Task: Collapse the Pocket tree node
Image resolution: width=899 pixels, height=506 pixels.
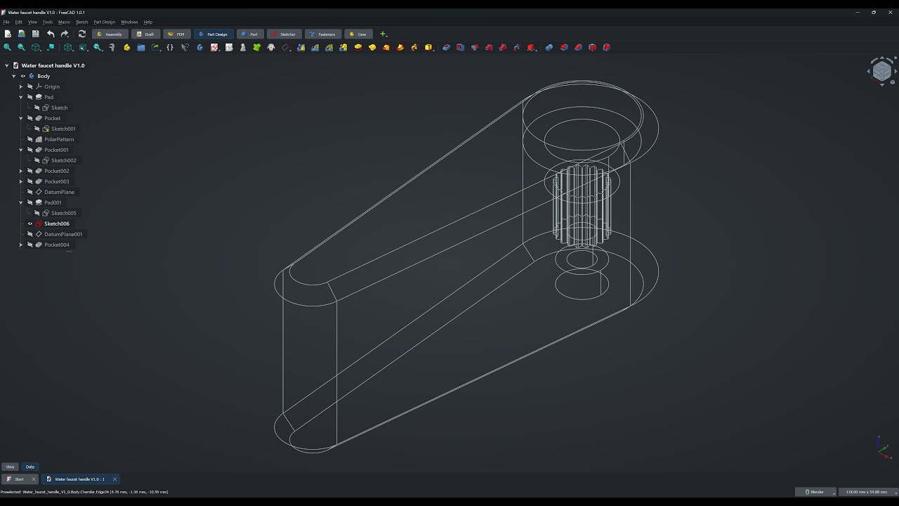Action: click(x=21, y=118)
